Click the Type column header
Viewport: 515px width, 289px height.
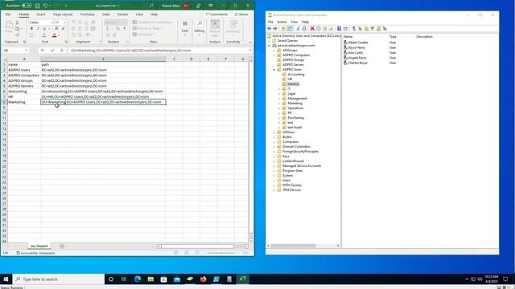click(393, 37)
